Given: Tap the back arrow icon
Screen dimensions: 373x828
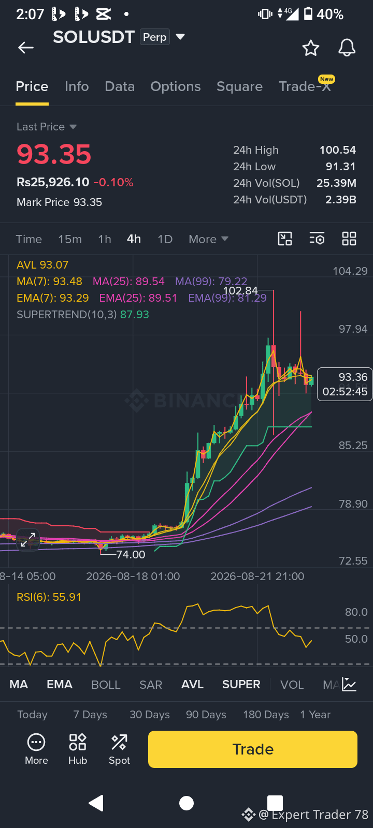Looking at the screenshot, I should coord(26,48).
